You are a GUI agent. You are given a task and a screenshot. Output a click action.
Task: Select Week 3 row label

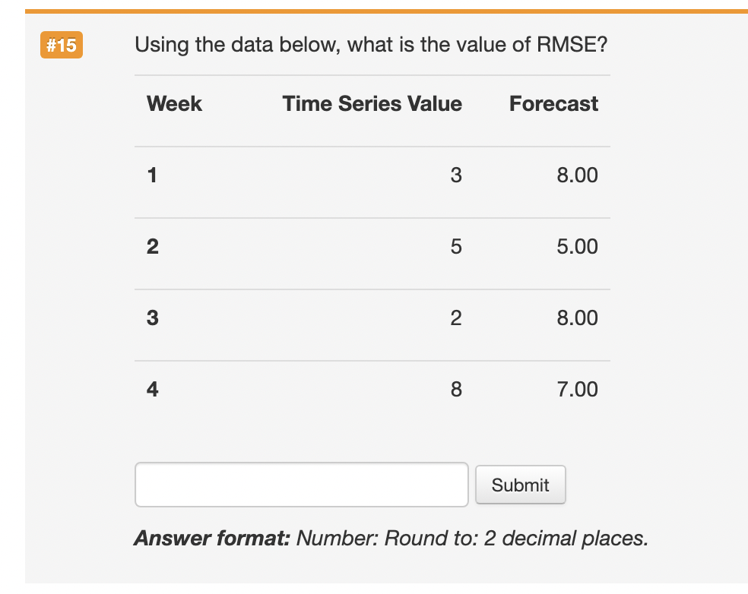click(x=152, y=318)
